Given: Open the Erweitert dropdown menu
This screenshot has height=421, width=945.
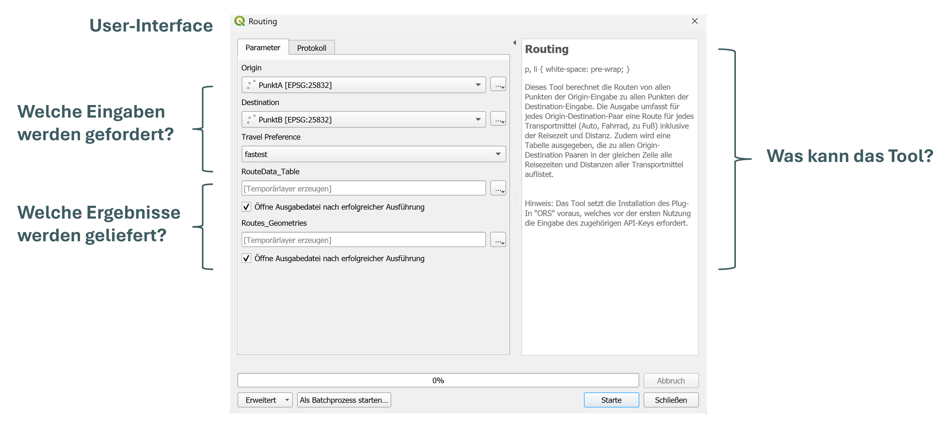Looking at the screenshot, I should pyautogui.click(x=287, y=400).
